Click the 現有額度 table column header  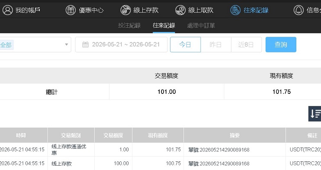tap(158, 135)
